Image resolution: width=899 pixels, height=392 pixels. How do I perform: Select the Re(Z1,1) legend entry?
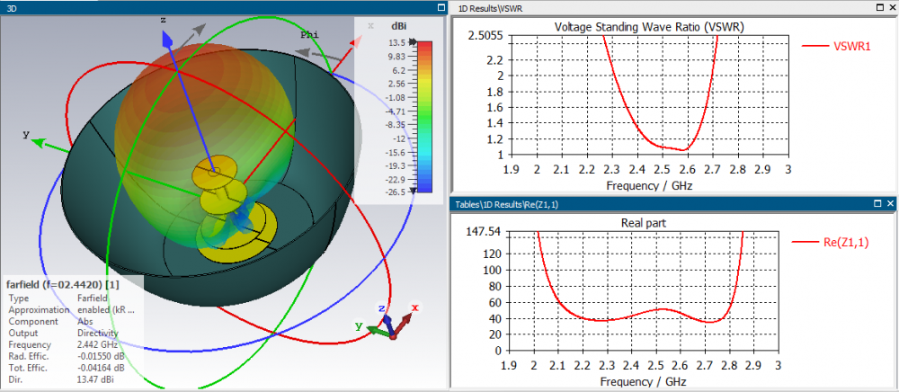(x=838, y=241)
